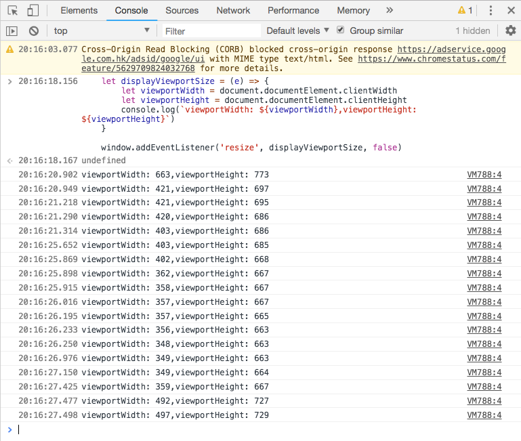Select log text viewportWidth: 349,viewportHeight: 664

click(x=175, y=373)
